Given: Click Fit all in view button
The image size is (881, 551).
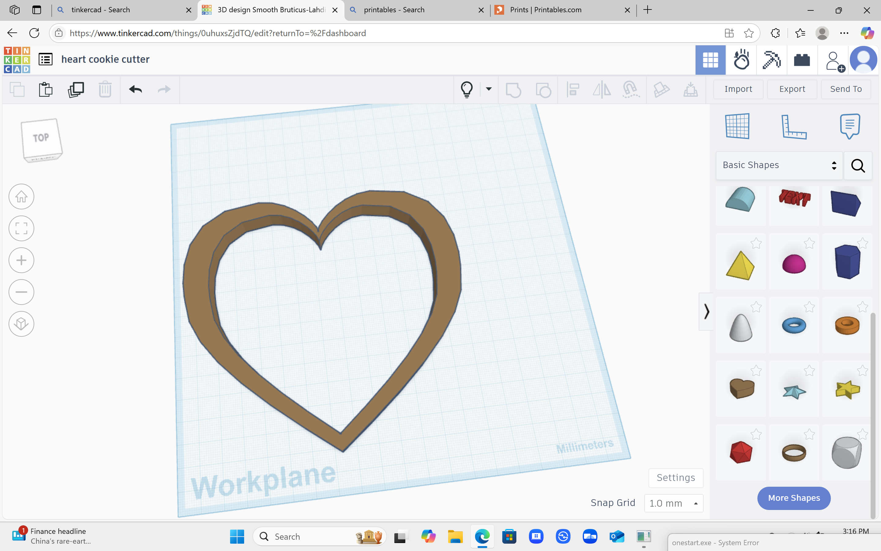Looking at the screenshot, I should pos(21,228).
